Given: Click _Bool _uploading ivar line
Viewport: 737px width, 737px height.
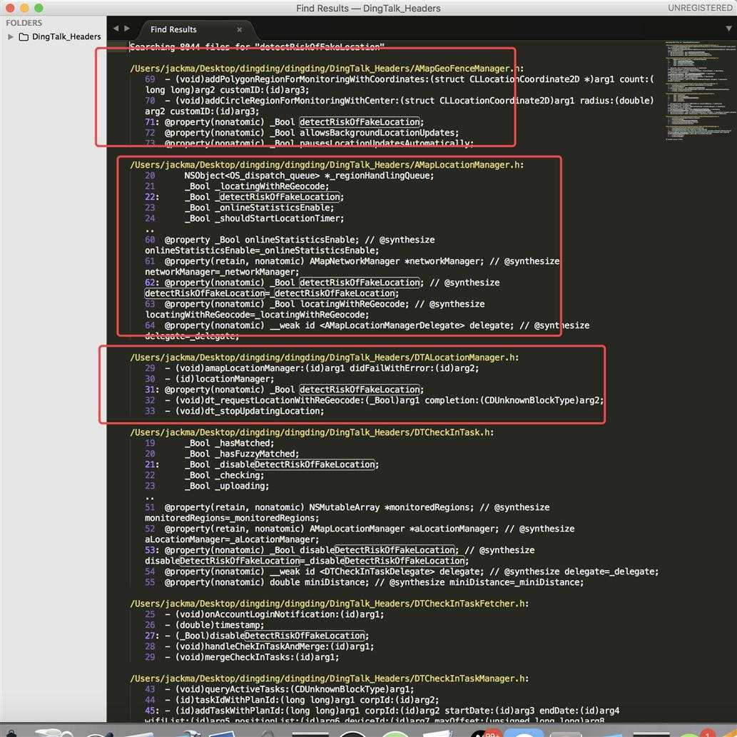Looking at the screenshot, I should [207, 486].
